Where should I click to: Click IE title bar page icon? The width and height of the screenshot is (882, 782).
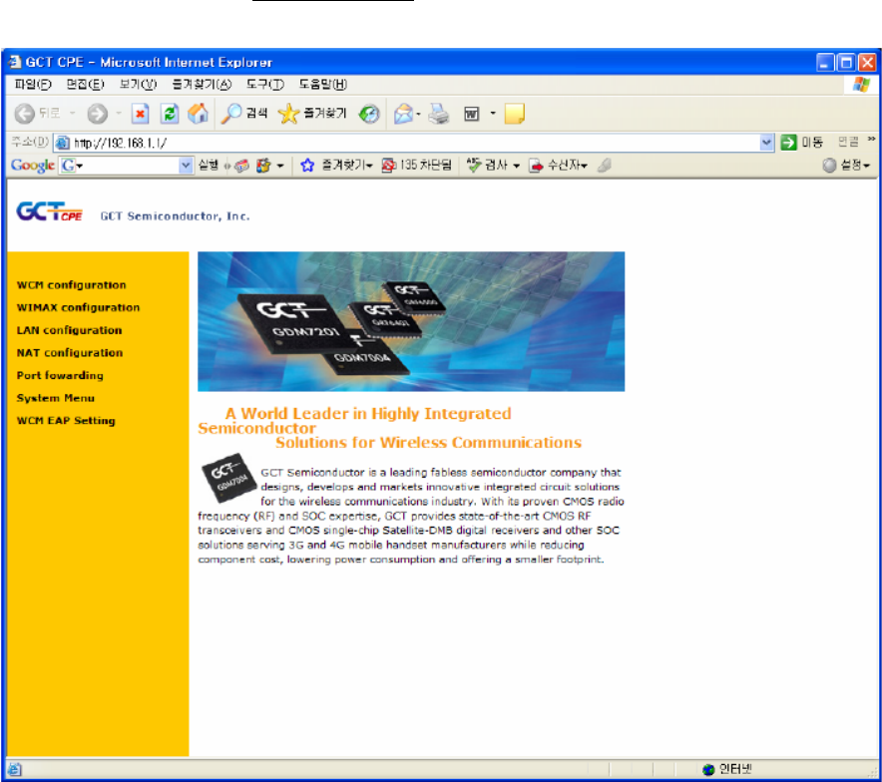pos(15,62)
